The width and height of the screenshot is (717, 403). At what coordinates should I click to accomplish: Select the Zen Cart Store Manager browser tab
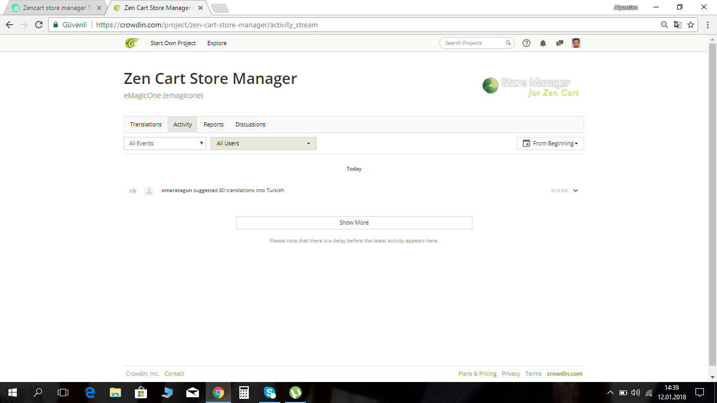click(157, 8)
